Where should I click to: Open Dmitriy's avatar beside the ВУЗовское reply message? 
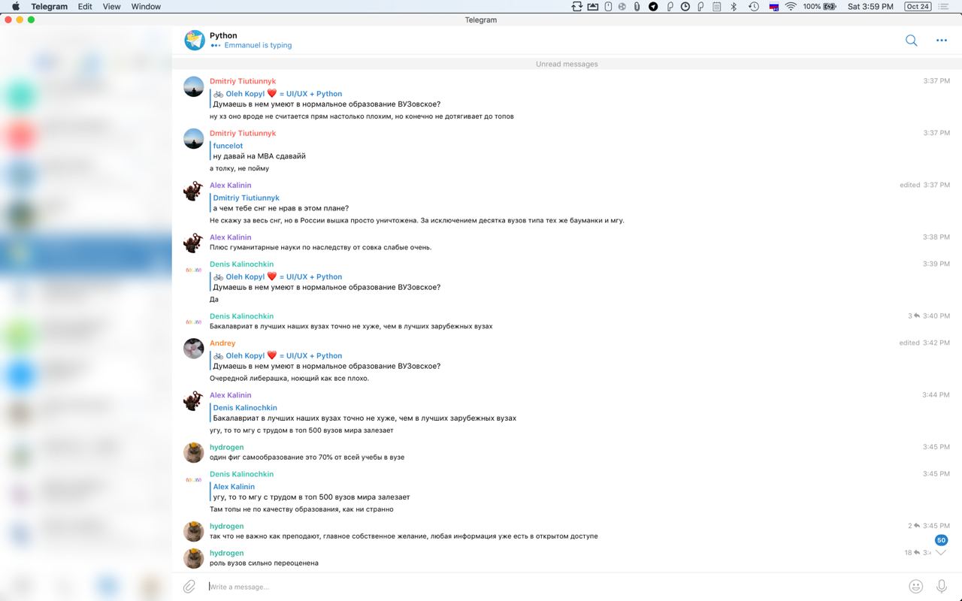pos(194,86)
